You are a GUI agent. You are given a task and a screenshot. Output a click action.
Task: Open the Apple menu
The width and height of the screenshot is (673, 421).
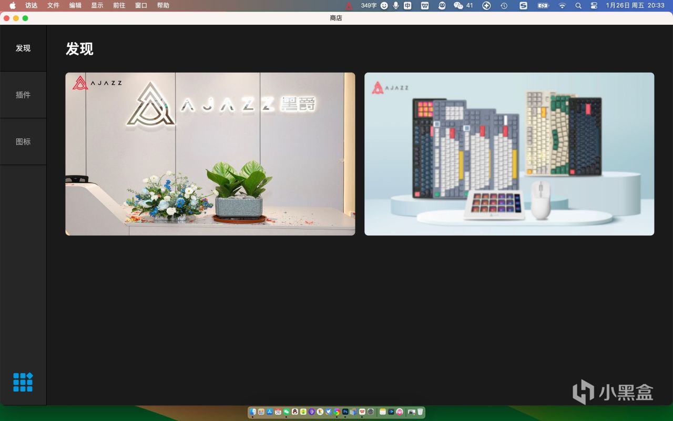[13, 5]
